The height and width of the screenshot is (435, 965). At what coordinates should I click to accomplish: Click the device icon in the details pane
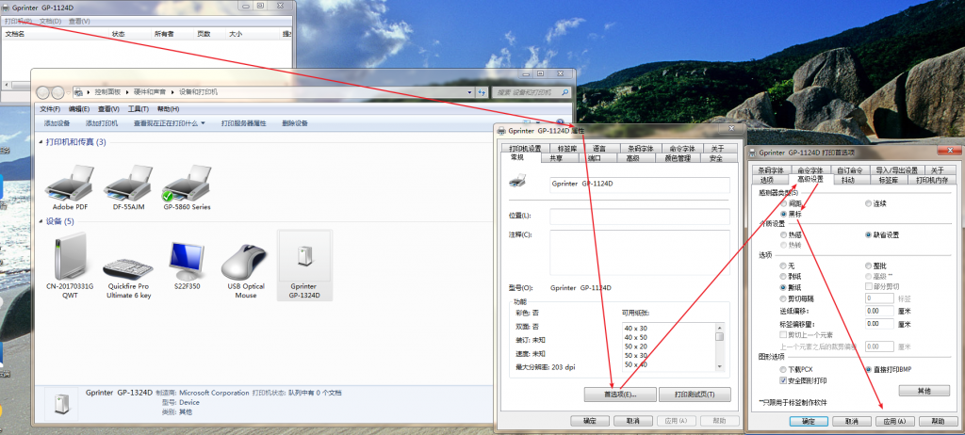61,403
